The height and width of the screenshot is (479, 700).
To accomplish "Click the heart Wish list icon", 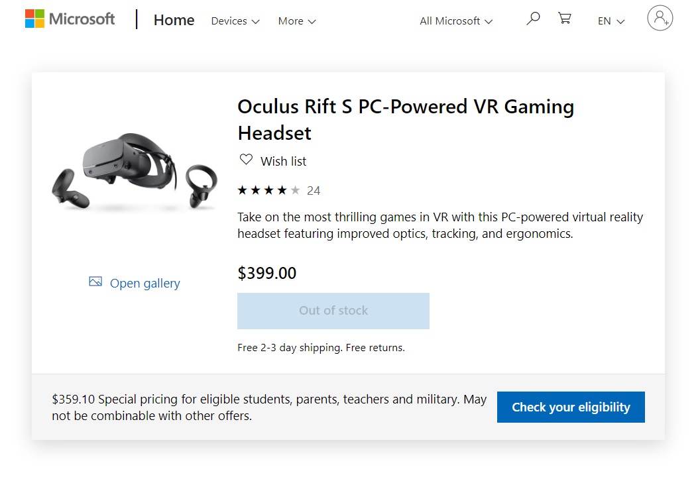I will tap(246, 160).
